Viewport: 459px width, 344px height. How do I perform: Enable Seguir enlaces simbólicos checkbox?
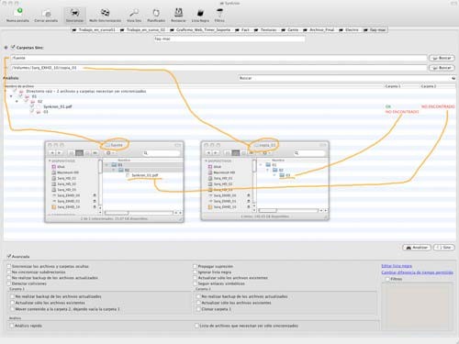click(196, 283)
